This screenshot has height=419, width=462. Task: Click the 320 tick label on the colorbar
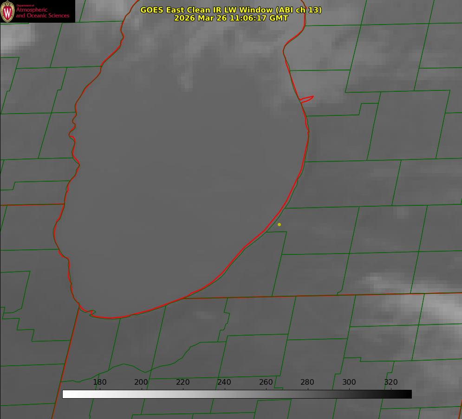[390, 382]
